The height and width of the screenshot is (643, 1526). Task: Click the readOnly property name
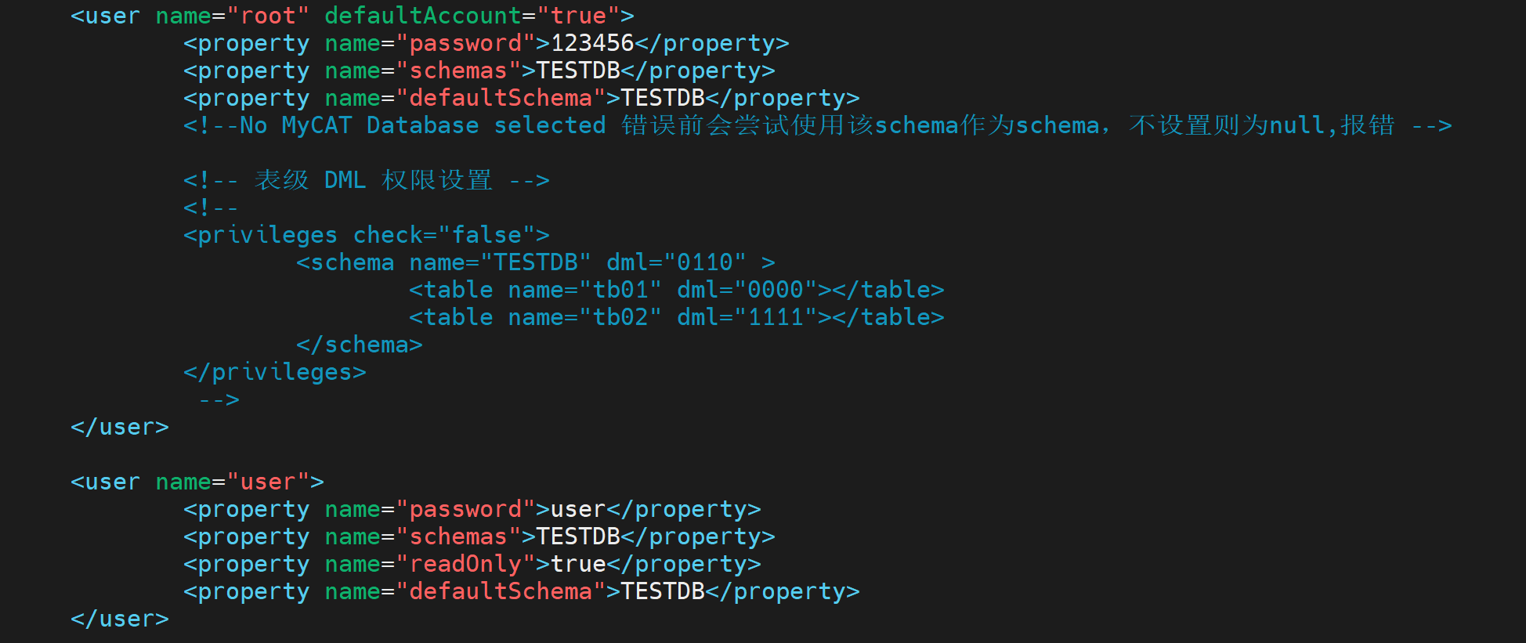point(465,564)
